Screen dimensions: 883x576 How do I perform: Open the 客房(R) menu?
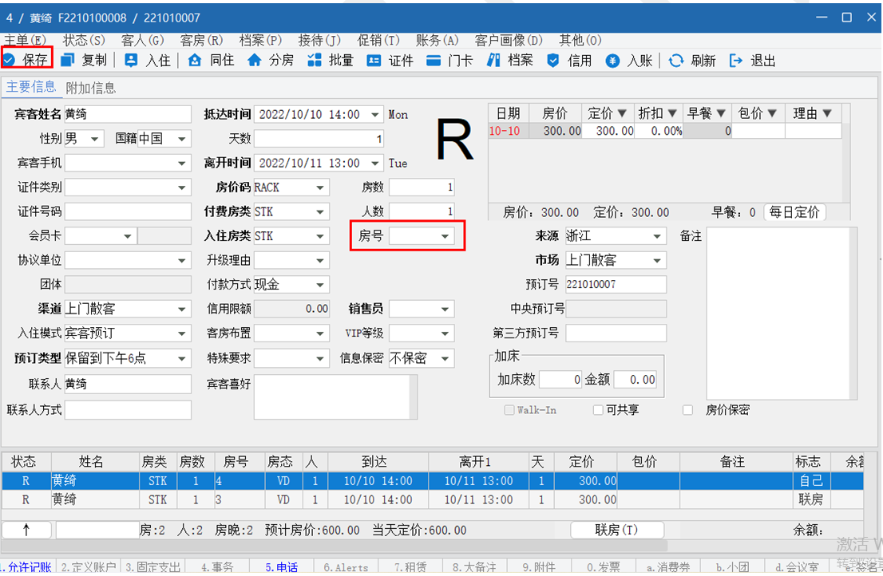point(201,40)
